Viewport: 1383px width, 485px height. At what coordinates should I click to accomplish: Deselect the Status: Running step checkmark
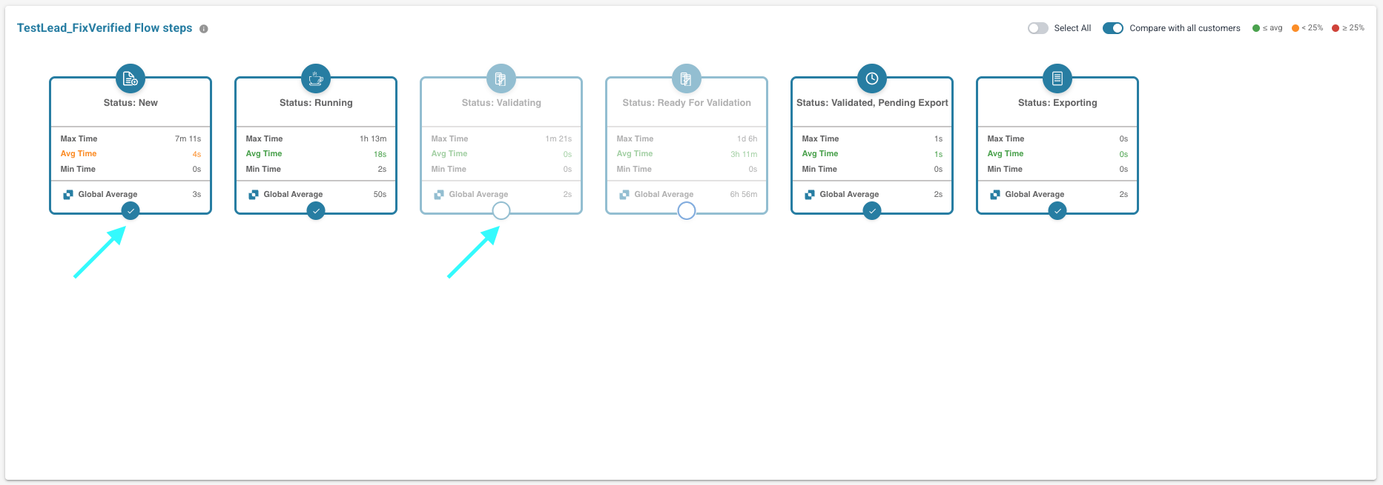[x=316, y=211]
